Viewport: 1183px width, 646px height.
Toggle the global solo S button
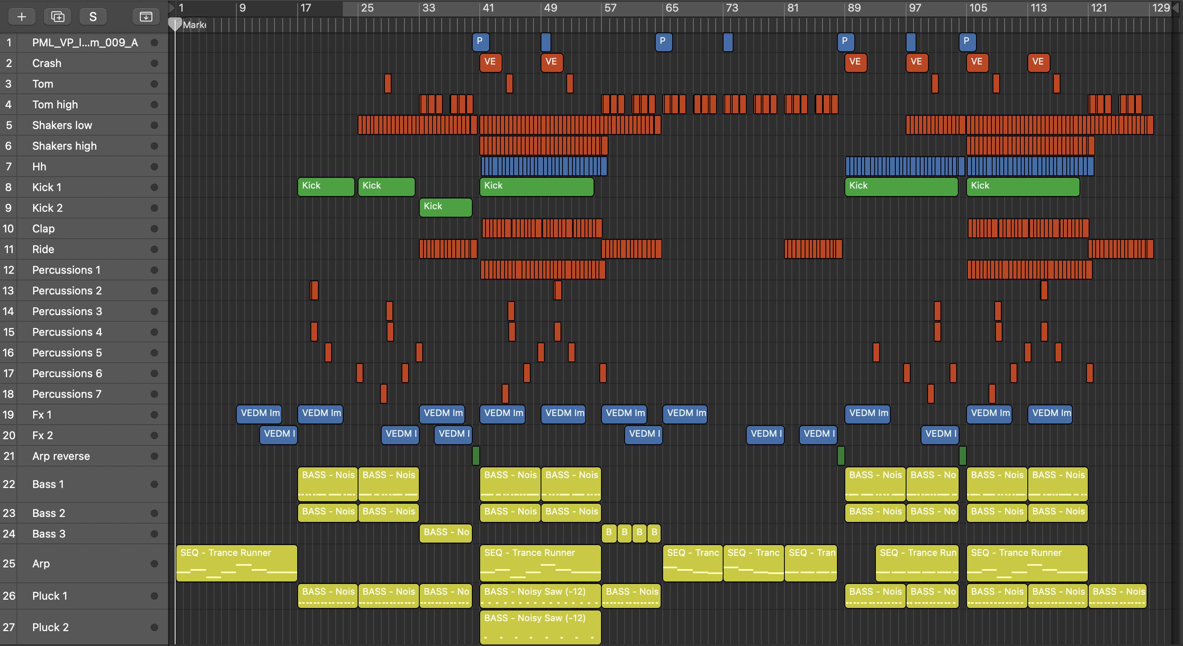point(93,17)
